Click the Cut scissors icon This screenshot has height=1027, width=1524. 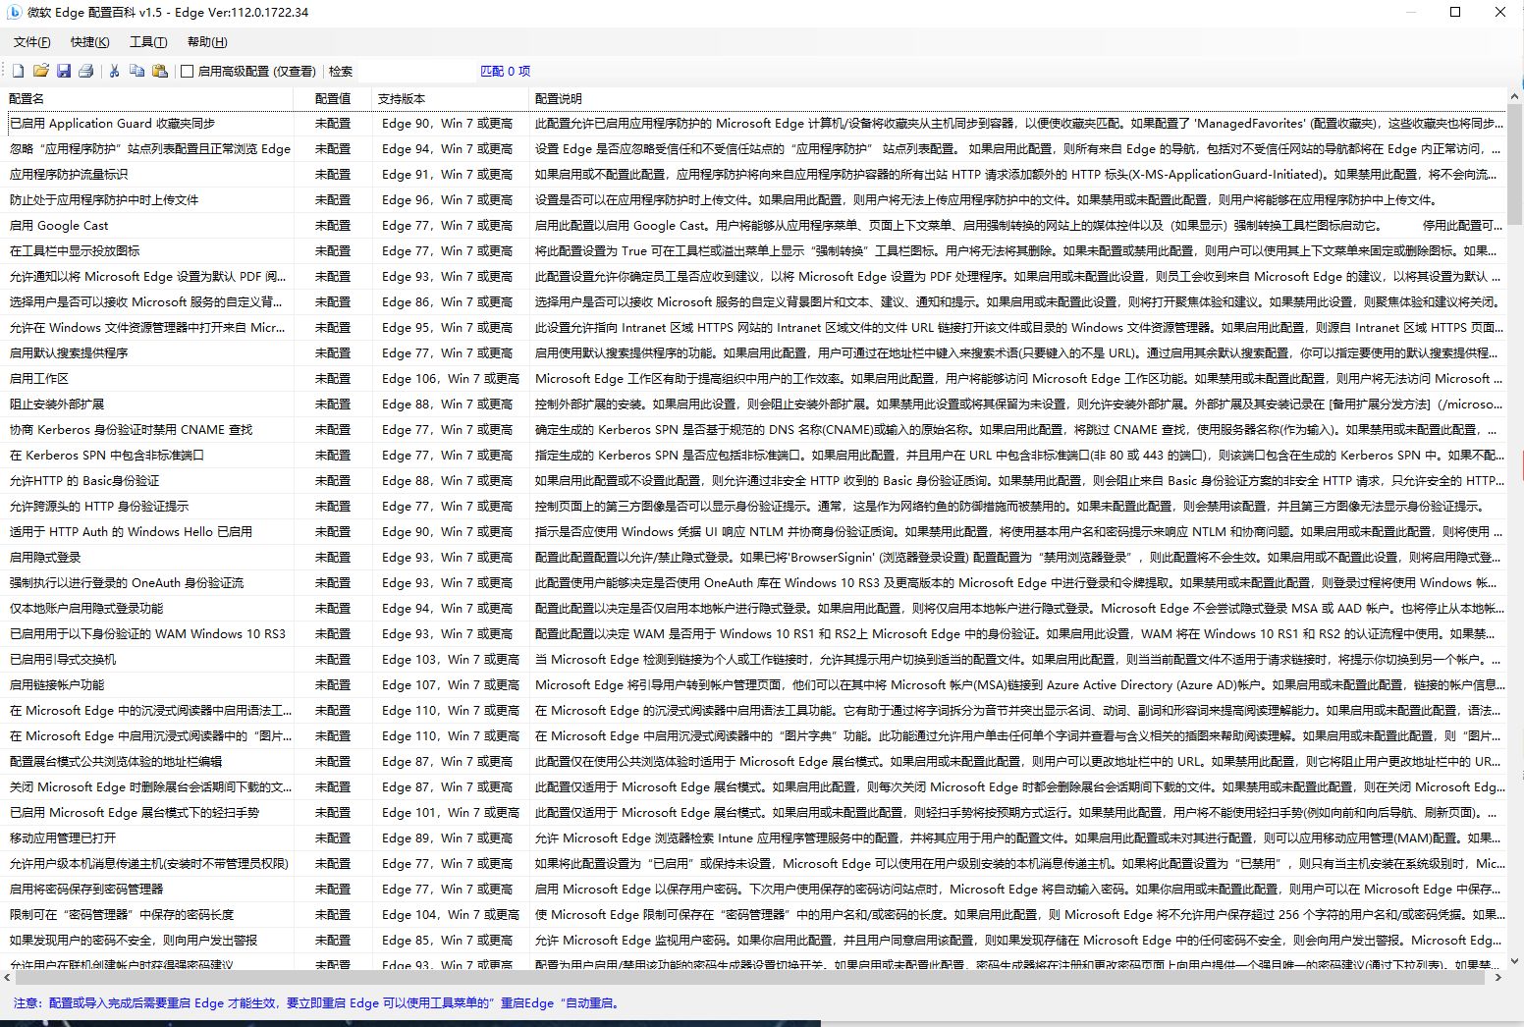(114, 71)
